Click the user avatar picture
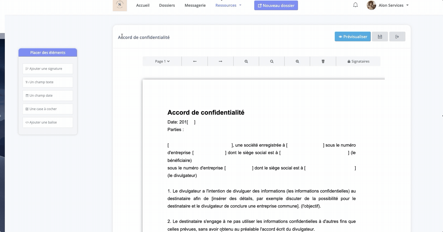Image resolution: width=443 pixels, height=232 pixels. 371,5
